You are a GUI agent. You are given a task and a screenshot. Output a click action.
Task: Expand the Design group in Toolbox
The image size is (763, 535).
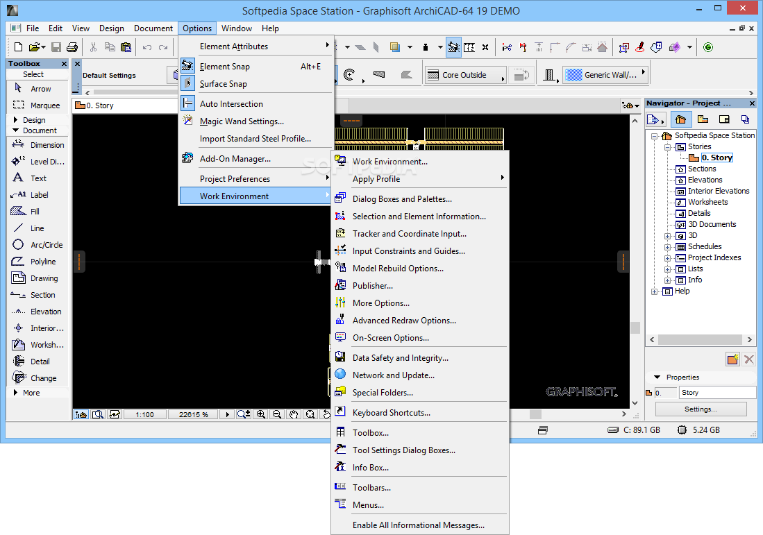[x=15, y=119]
